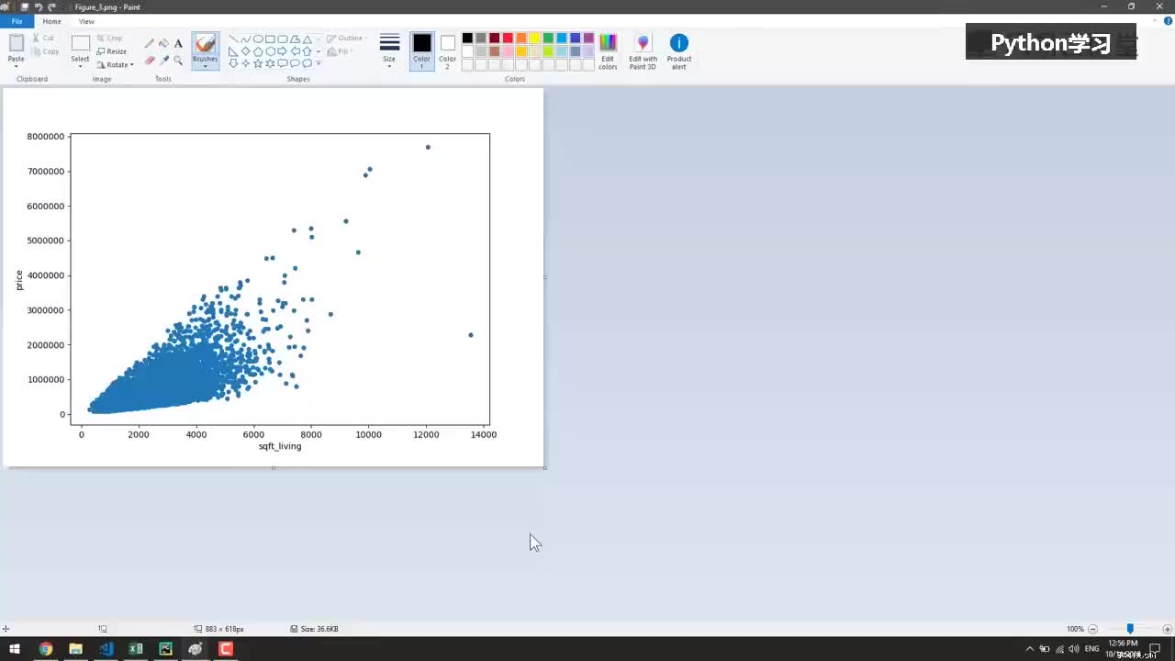
Task: Open Google Chrome from the taskbar
Action: 45,649
